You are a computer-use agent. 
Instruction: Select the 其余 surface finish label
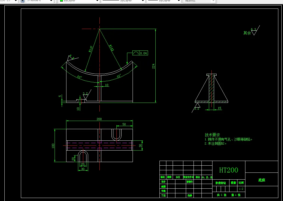pyautogui.click(x=247, y=33)
